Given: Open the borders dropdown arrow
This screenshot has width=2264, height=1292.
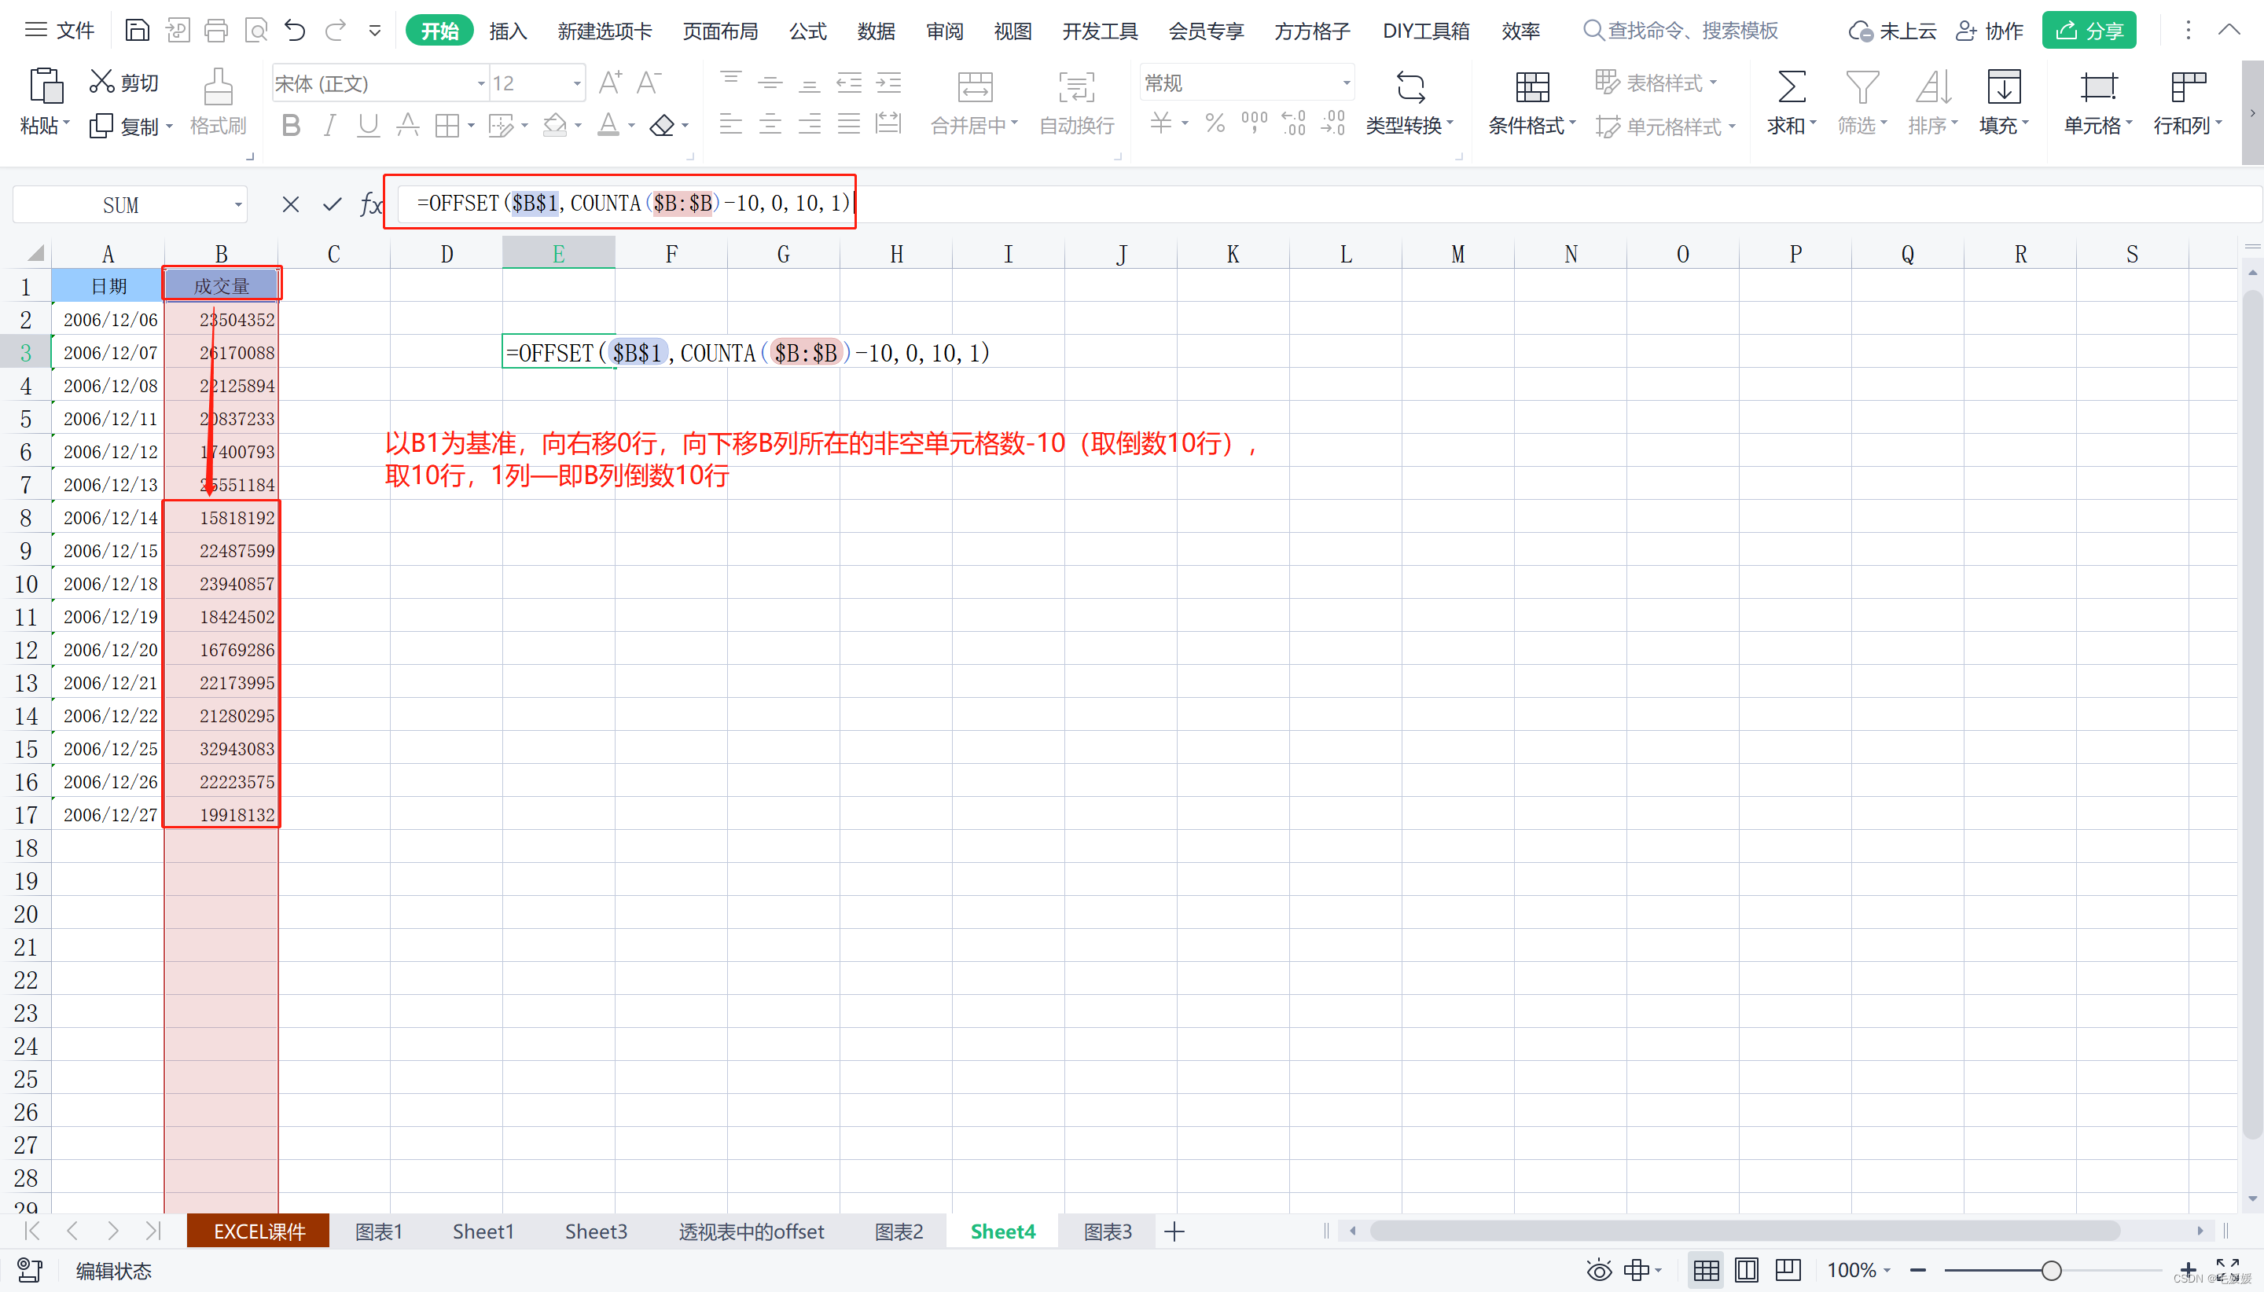Looking at the screenshot, I should tap(471, 126).
